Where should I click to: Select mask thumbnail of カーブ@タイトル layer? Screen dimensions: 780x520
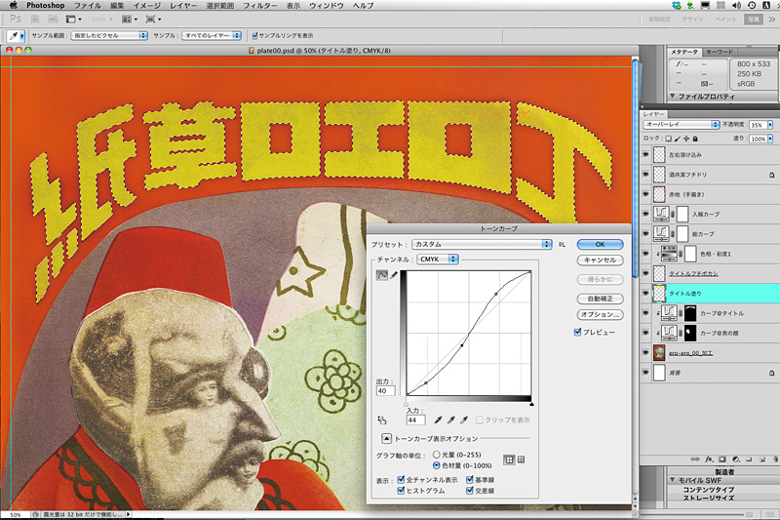[690, 313]
